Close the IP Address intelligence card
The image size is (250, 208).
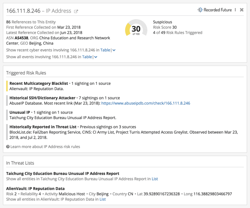pos(242,10)
